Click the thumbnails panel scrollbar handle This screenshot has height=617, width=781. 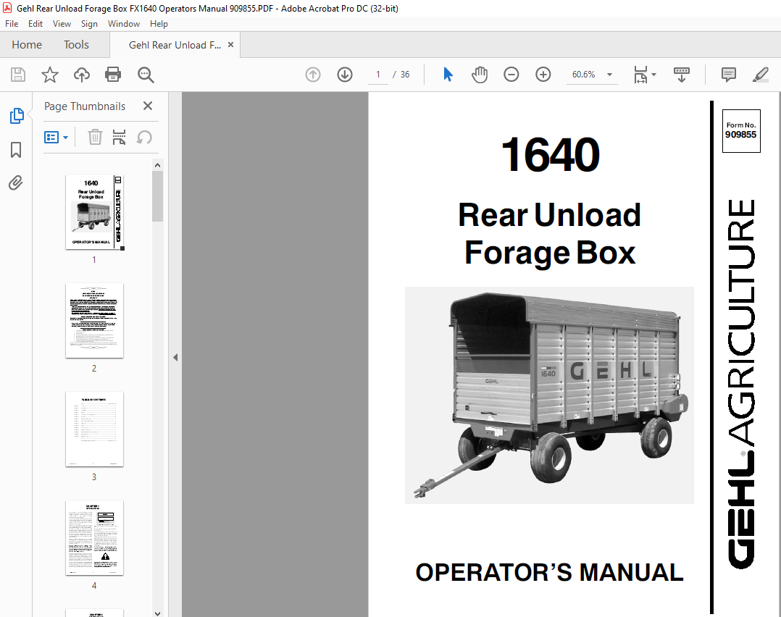(157, 196)
